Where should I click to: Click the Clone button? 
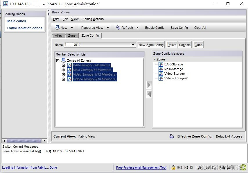click(198, 45)
